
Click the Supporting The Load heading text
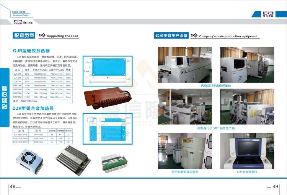point(62,36)
